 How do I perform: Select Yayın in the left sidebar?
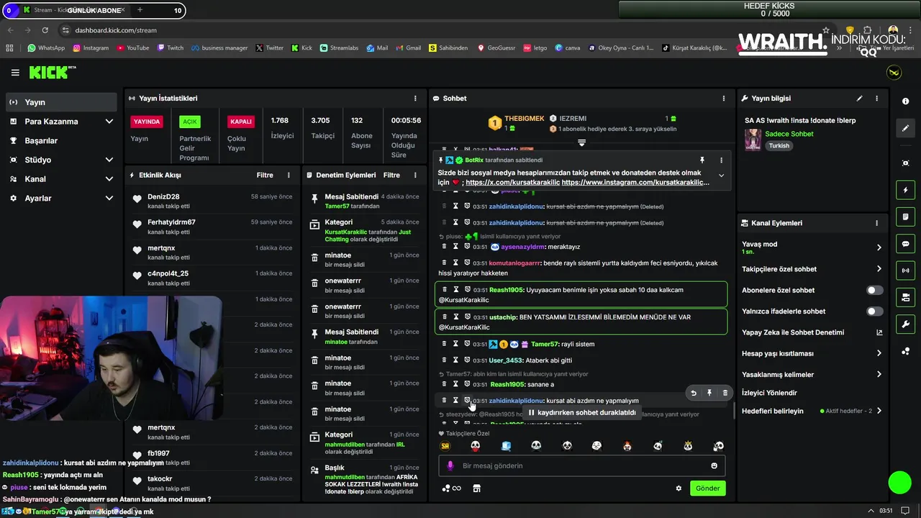coord(60,102)
